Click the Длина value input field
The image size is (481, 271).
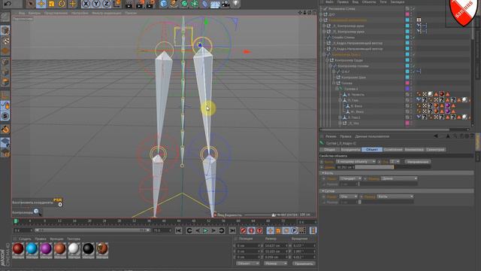346,167
